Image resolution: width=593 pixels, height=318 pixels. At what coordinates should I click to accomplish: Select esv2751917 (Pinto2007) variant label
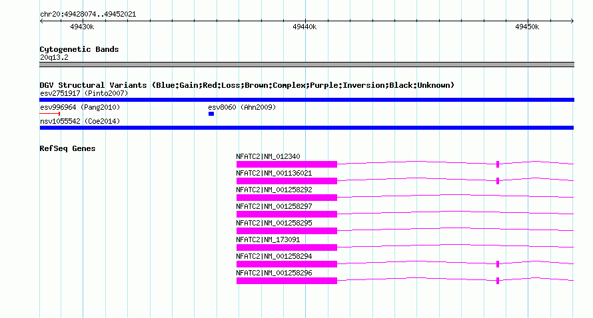pyautogui.click(x=84, y=93)
